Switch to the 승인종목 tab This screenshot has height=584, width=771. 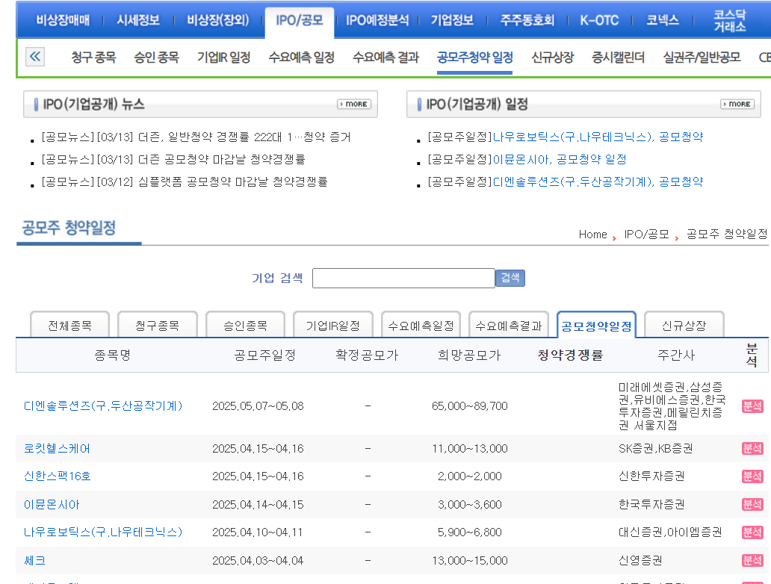245,324
